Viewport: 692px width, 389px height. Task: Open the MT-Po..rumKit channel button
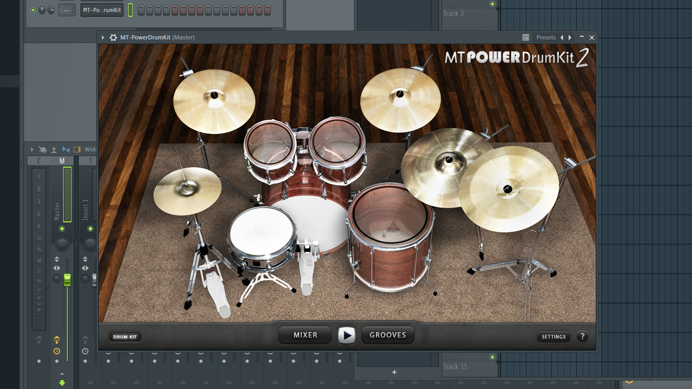point(102,10)
